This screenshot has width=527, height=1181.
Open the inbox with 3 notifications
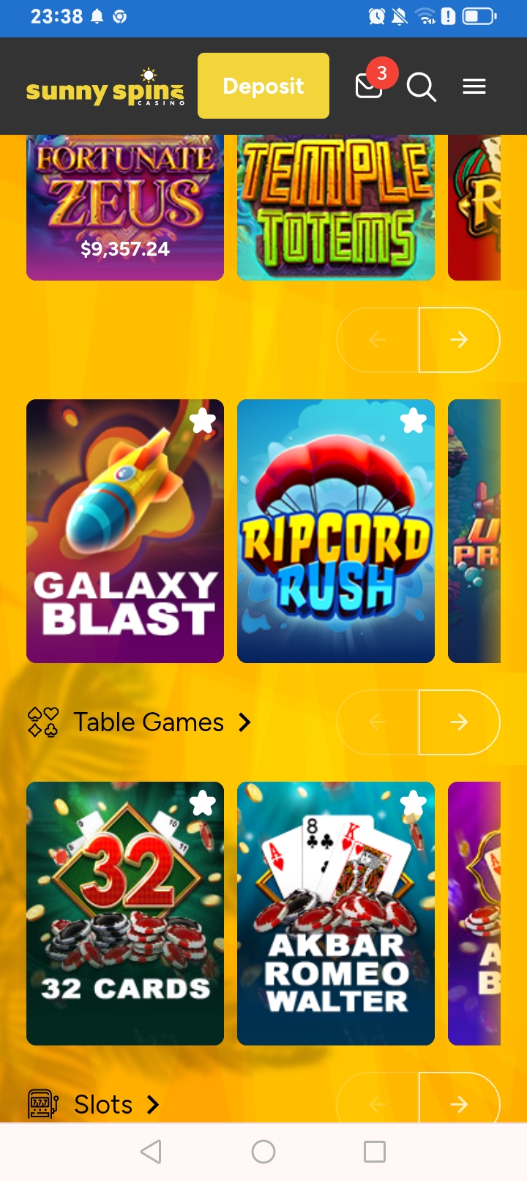[370, 86]
